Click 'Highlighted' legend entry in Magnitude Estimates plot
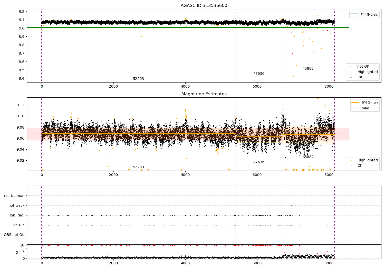Viewport: 385px width, 269px height. point(368,160)
